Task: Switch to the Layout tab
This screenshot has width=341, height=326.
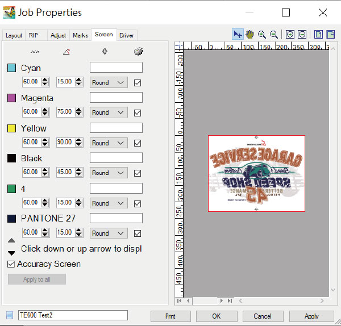Action: 14,35
